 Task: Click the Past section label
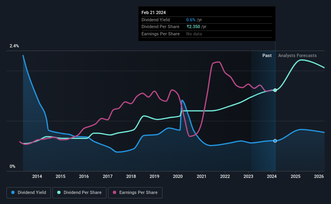[267, 55]
